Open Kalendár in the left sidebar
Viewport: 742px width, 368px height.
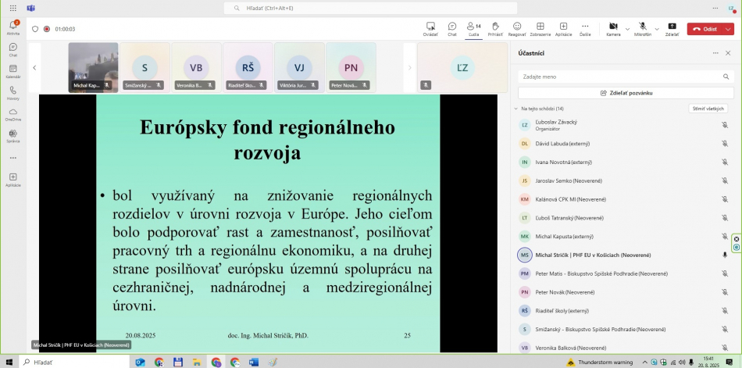point(13,72)
